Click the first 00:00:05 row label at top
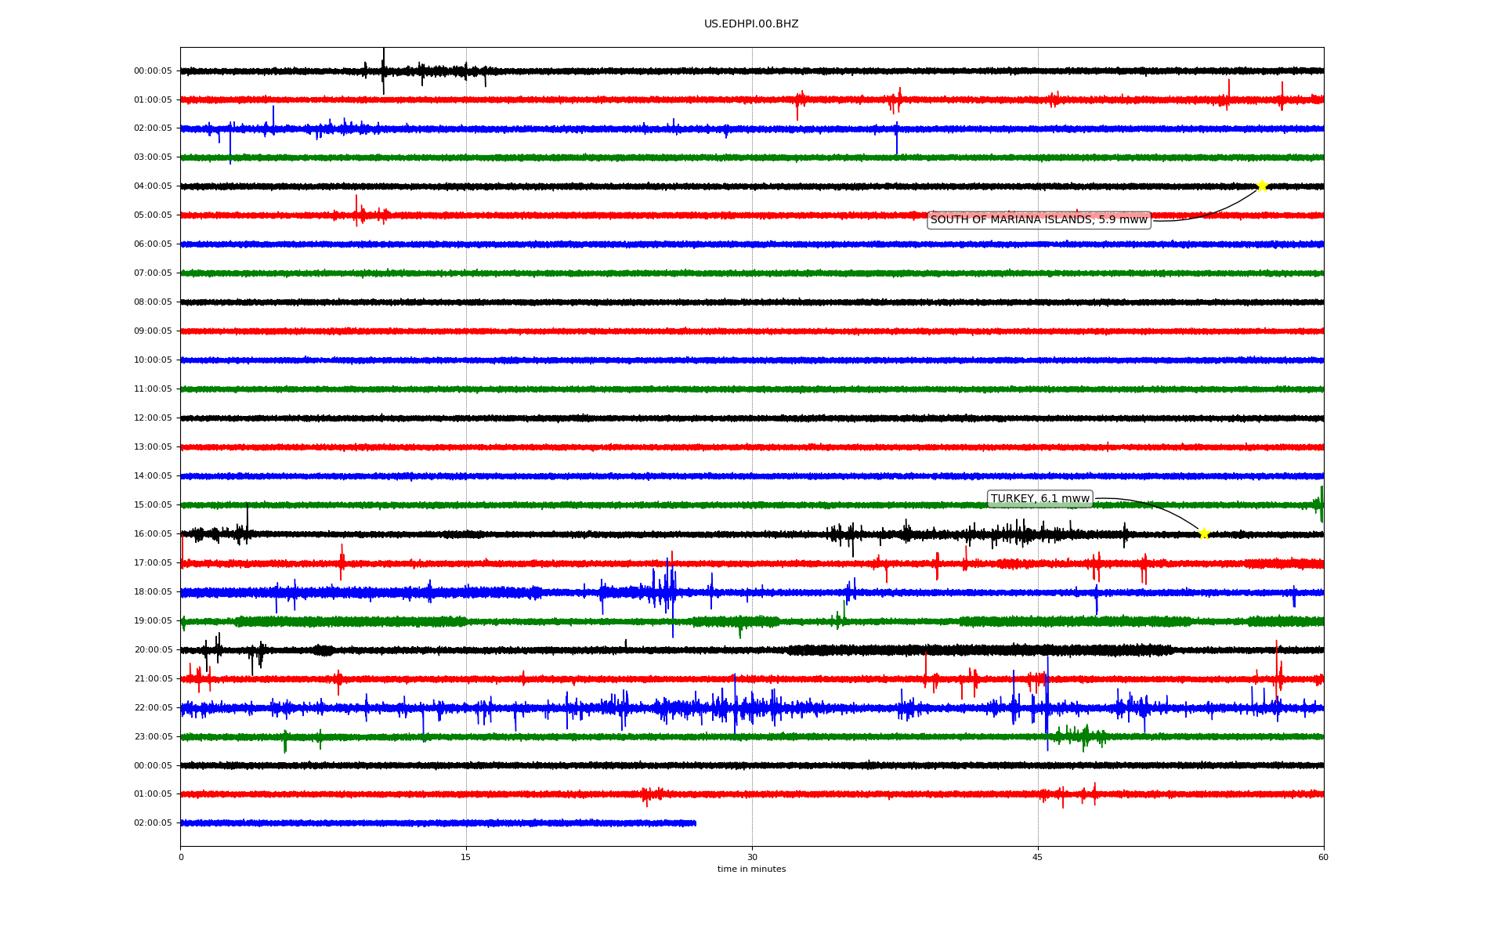The image size is (1504, 940). tap(153, 71)
